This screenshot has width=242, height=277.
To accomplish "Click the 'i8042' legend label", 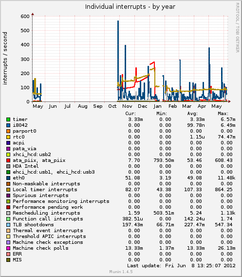I will coord(20,125).
